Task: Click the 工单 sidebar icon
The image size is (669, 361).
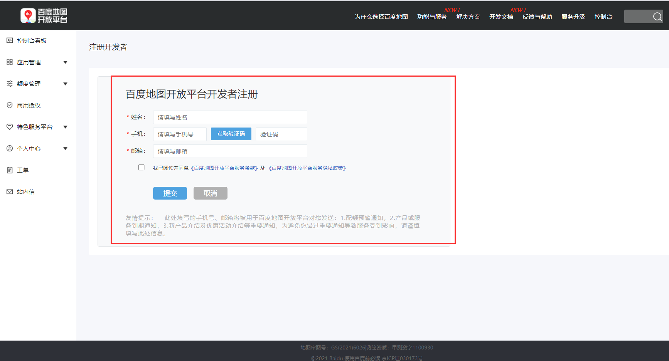Action: pos(10,170)
